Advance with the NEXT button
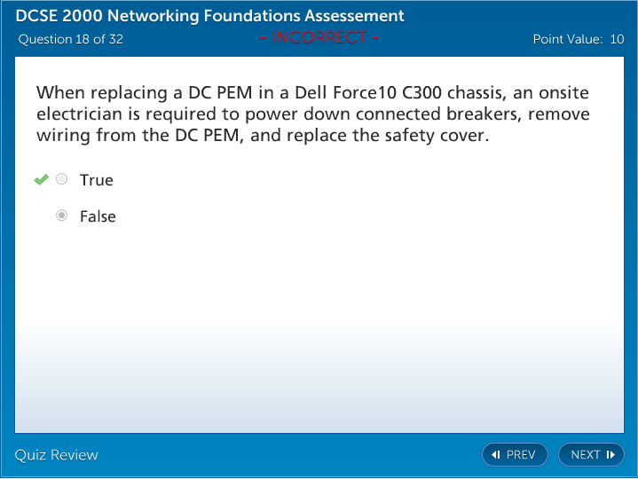Screen dimensions: 638x479 [x=592, y=455]
